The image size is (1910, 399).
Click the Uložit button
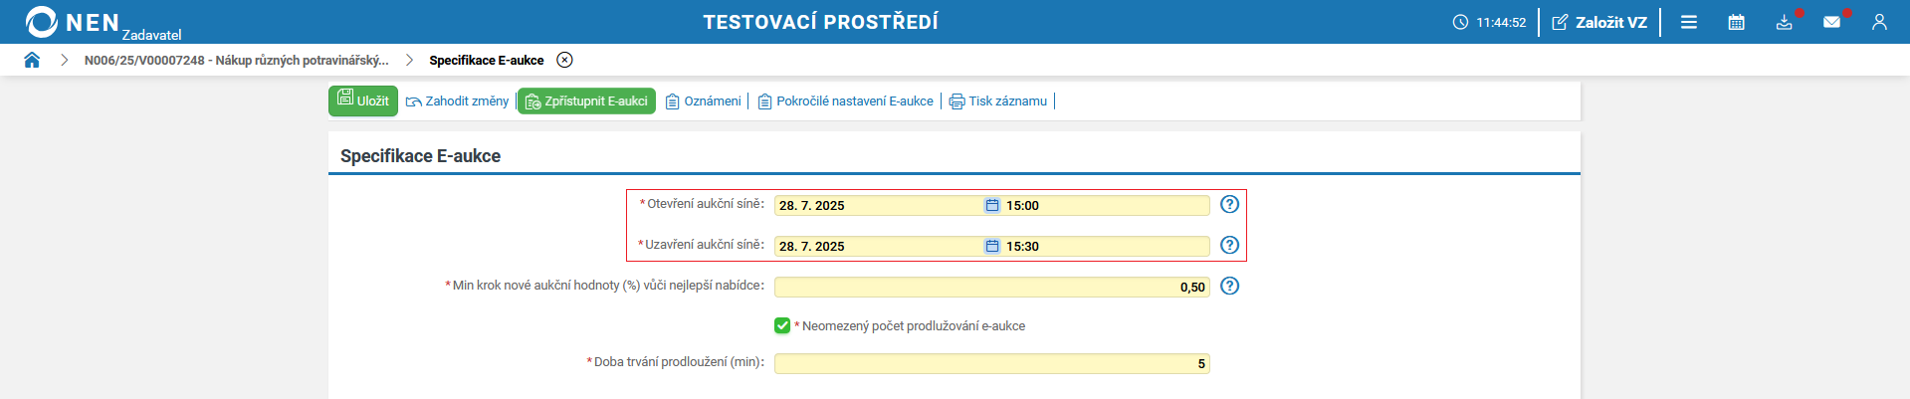pyautogui.click(x=363, y=100)
